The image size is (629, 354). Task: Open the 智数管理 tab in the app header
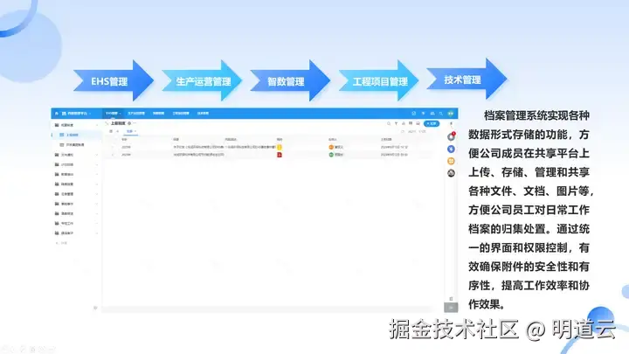158,114
